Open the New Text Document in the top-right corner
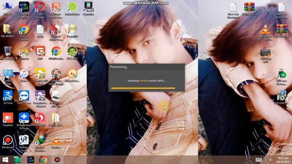Viewport: 292px width, 164px height. 282,10
